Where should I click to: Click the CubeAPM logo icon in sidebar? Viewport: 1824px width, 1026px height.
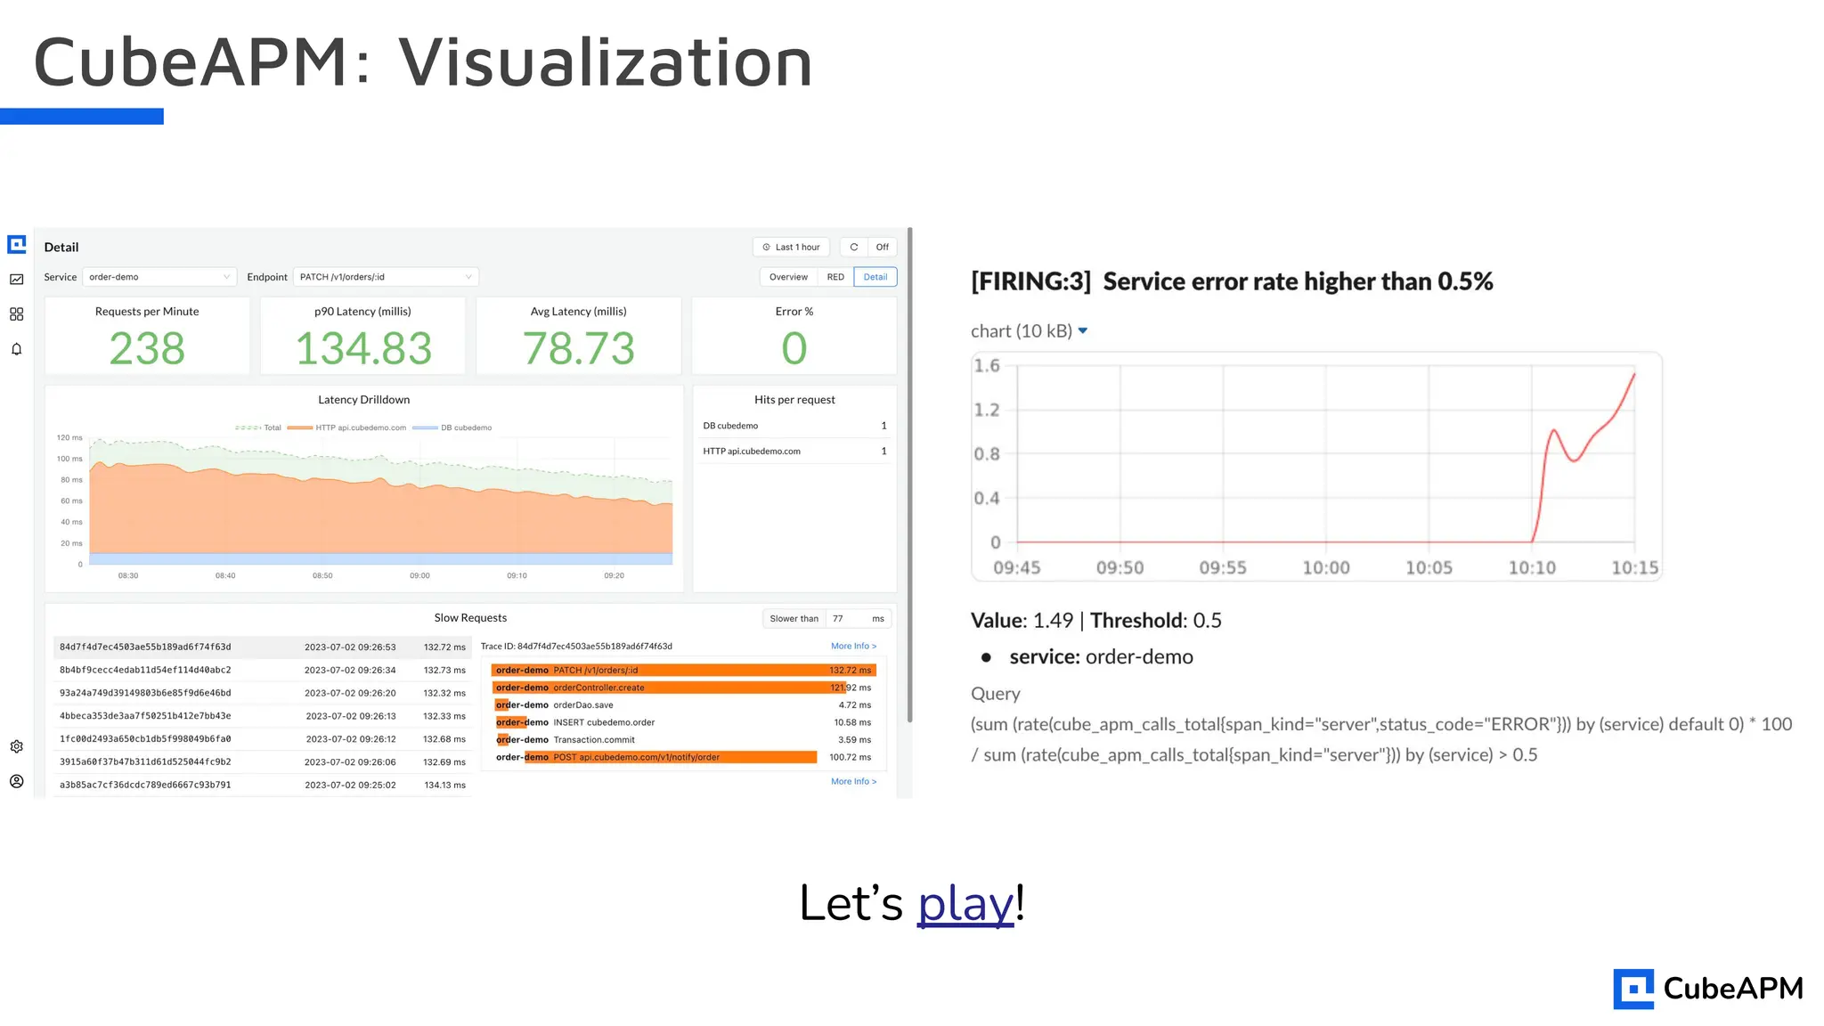click(x=16, y=244)
